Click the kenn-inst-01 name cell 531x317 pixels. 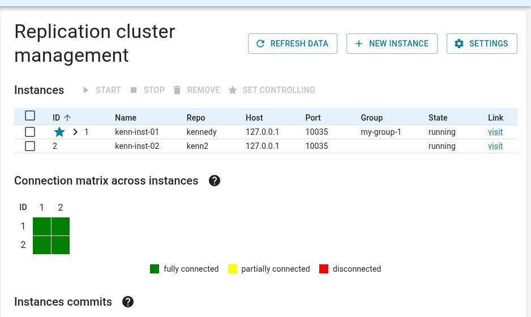(137, 132)
